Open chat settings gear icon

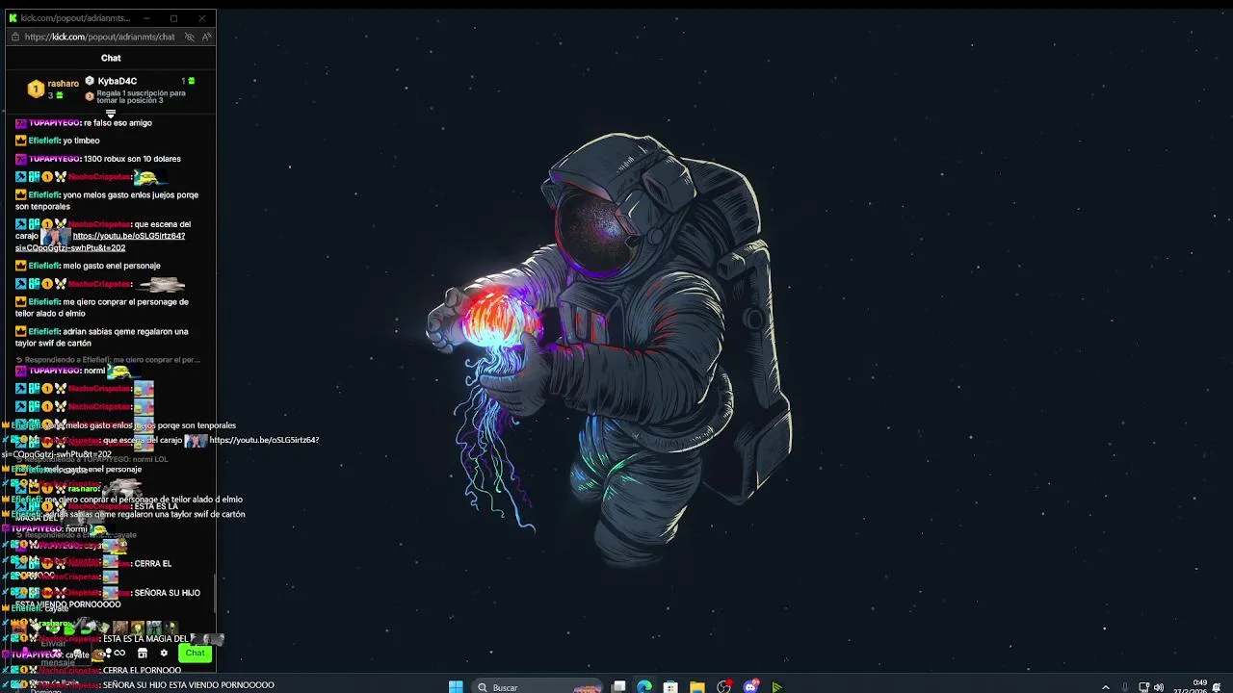tap(164, 653)
